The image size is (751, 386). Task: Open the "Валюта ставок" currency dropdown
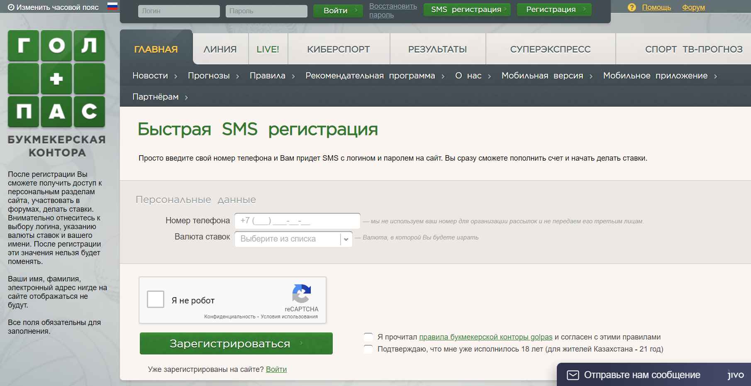pyautogui.click(x=293, y=239)
